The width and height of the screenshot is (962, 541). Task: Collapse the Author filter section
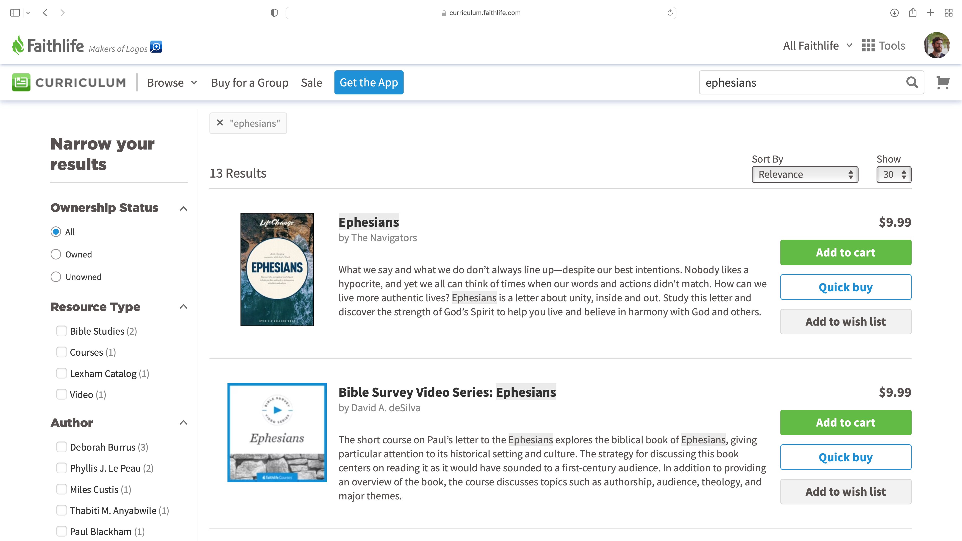[x=183, y=423]
